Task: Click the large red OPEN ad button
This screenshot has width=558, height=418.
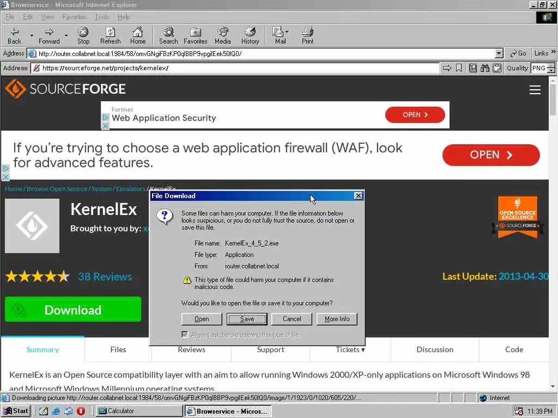Action: tap(491, 155)
